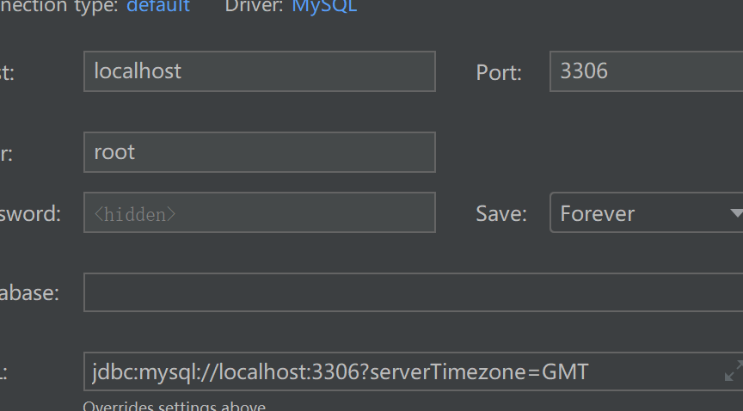The height and width of the screenshot is (411, 743).
Task: Click the Port field showing 3306
Action: (645, 71)
